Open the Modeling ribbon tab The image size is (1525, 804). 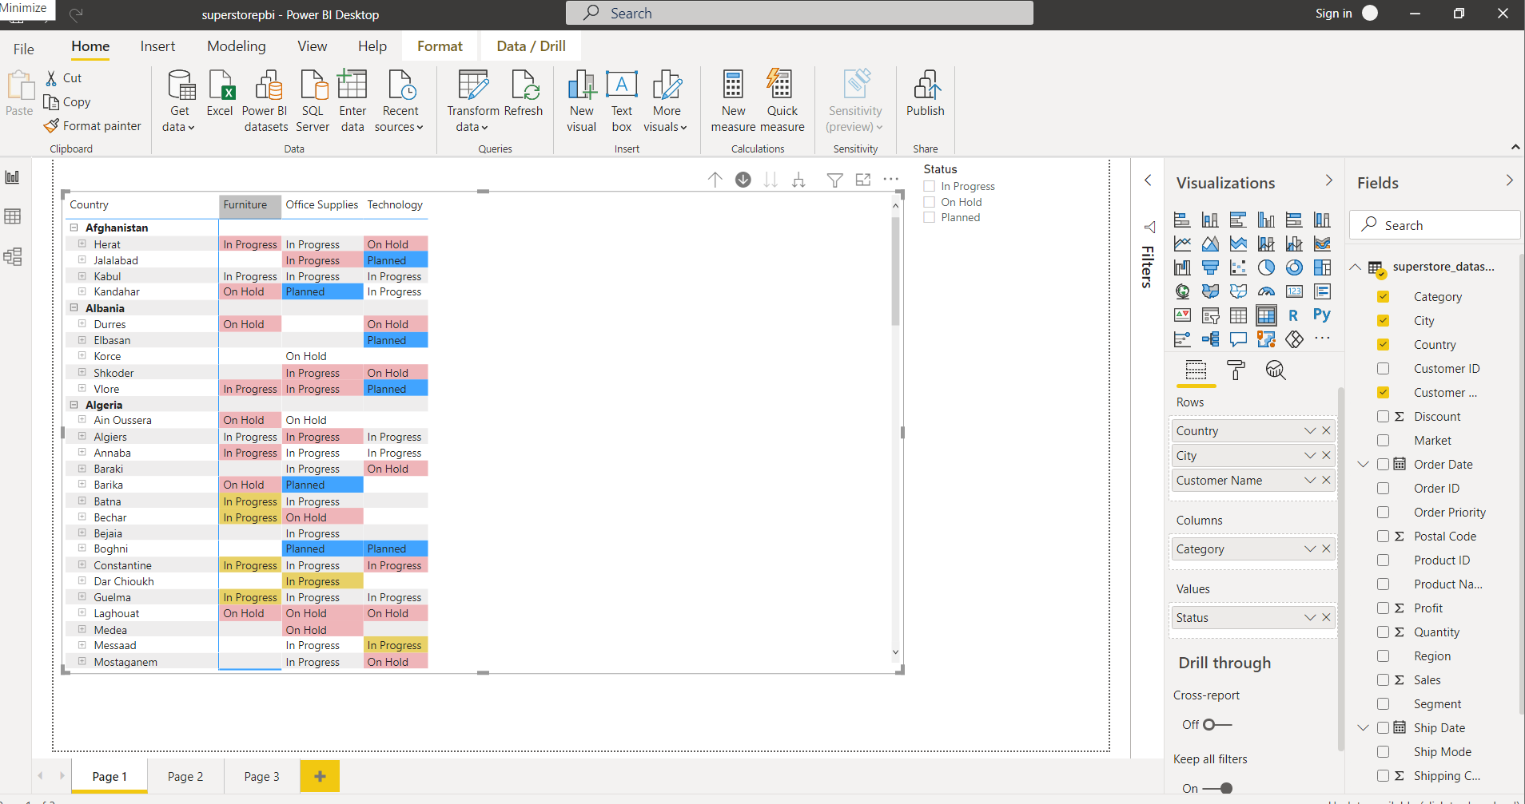(237, 46)
